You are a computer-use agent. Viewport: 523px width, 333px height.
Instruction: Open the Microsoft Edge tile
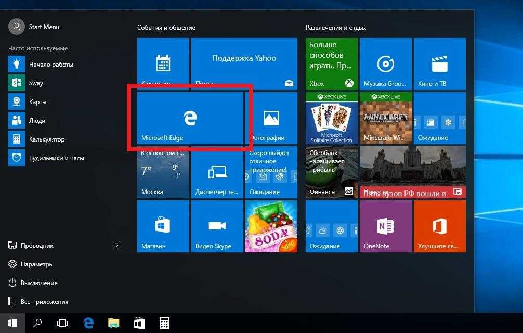[190, 118]
